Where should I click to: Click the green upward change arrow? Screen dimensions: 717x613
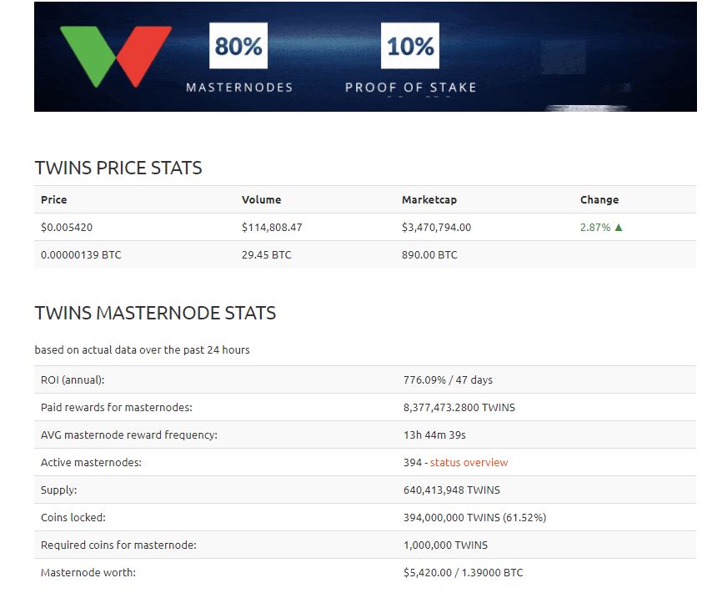pos(619,227)
